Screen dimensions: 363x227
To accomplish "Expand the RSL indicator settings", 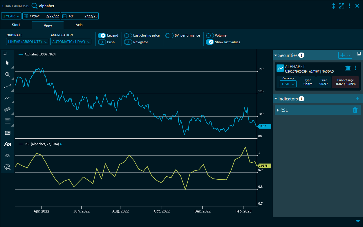I will (278, 110).
